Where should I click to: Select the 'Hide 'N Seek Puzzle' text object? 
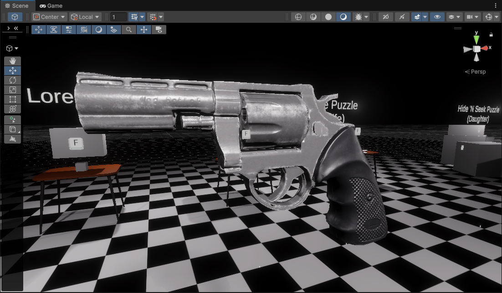[x=478, y=113]
